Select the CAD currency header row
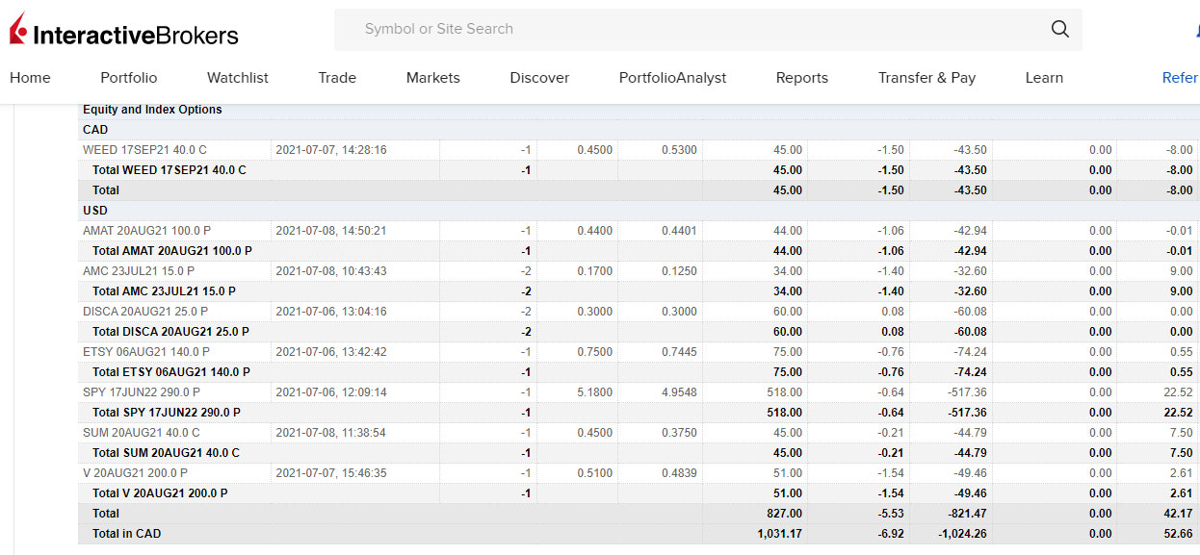This screenshot has width=1200, height=555. (639, 130)
